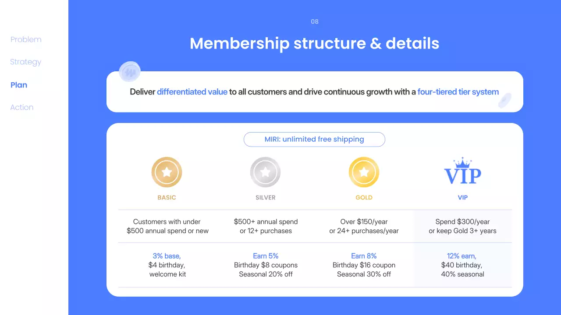Click the blue bubble icon on banner corner
The width and height of the screenshot is (561, 315).
[129, 72]
